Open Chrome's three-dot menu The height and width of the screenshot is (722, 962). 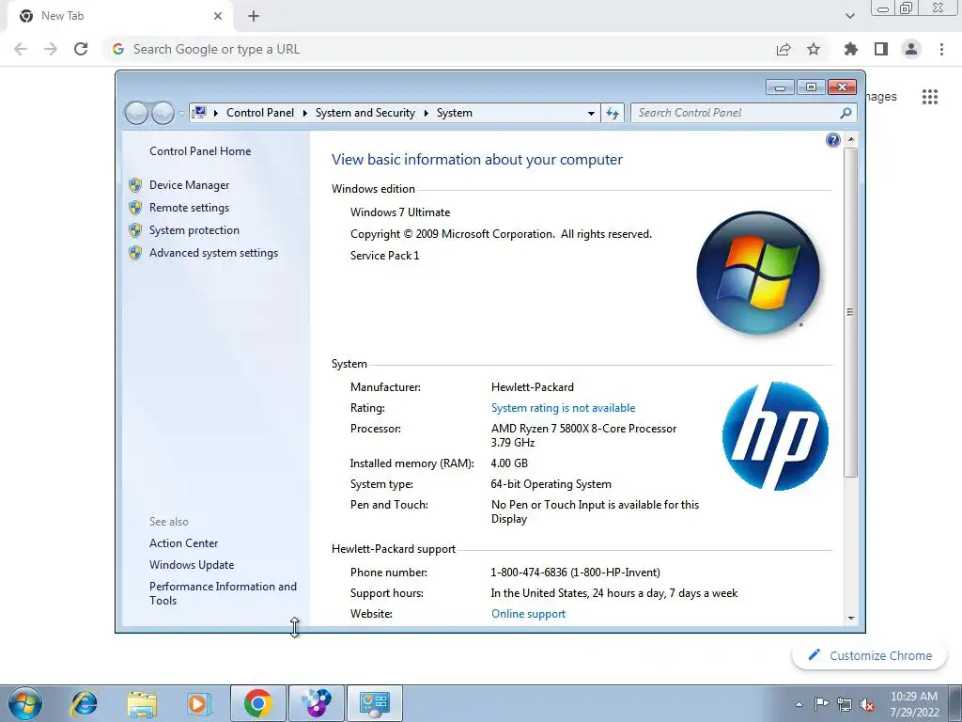pyautogui.click(x=941, y=49)
